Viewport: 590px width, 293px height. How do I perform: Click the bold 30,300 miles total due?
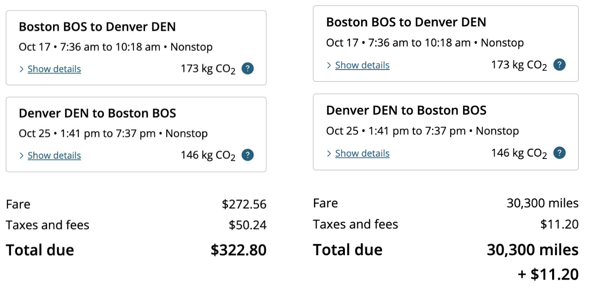(x=532, y=250)
